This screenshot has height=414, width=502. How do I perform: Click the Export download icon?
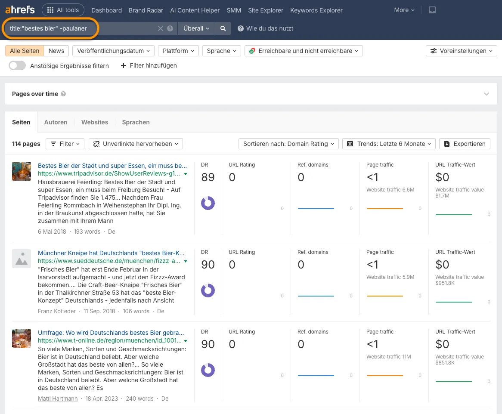447,144
